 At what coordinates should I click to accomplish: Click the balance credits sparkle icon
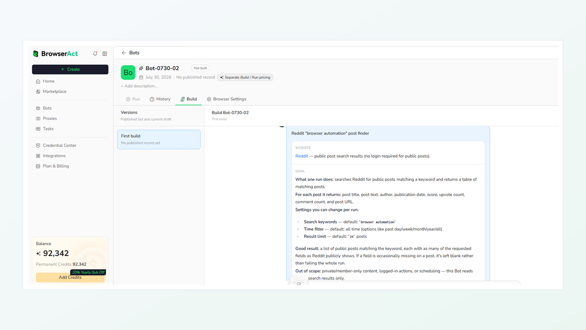38,253
